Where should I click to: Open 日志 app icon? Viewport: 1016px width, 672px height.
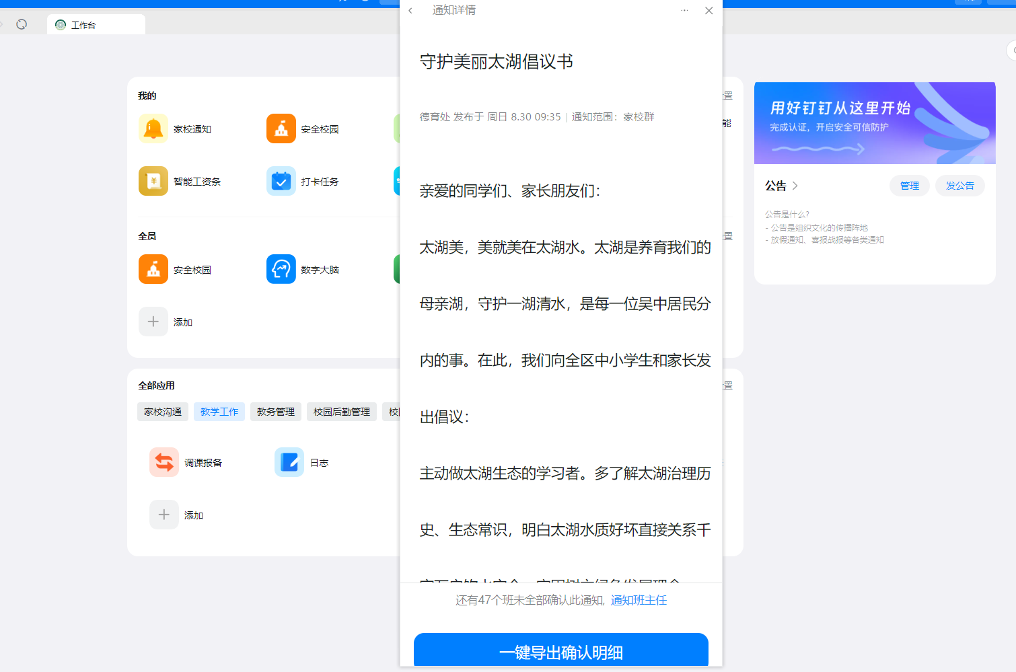(x=289, y=462)
